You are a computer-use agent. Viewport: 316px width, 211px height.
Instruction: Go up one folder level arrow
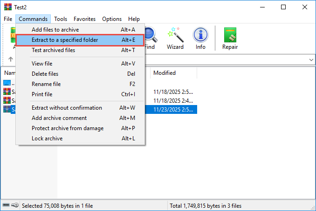10,59
